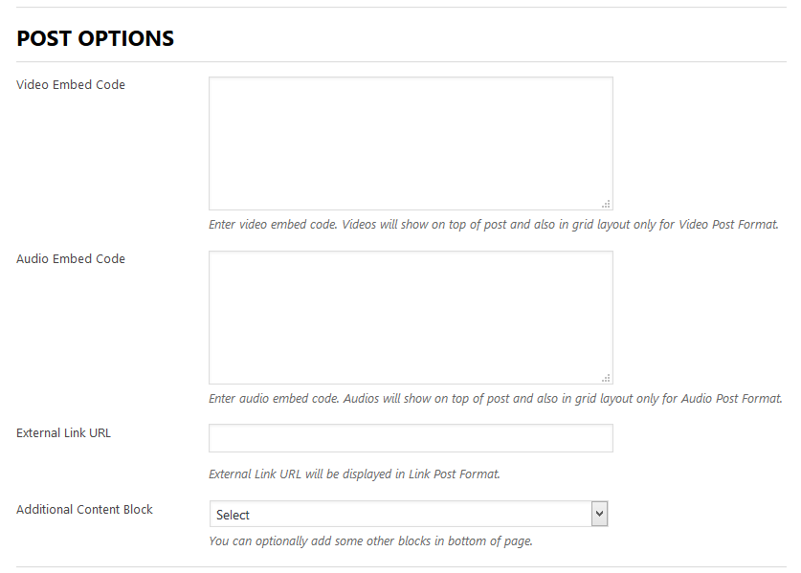The width and height of the screenshot is (801, 573).
Task: Grab the Audio Embed Code resize grip
Action: 607,378
